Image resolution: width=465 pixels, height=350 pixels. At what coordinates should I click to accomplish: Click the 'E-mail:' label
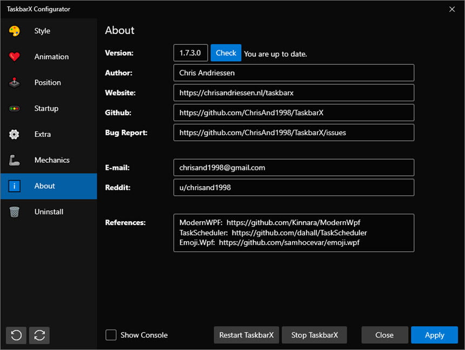[x=117, y=168]
